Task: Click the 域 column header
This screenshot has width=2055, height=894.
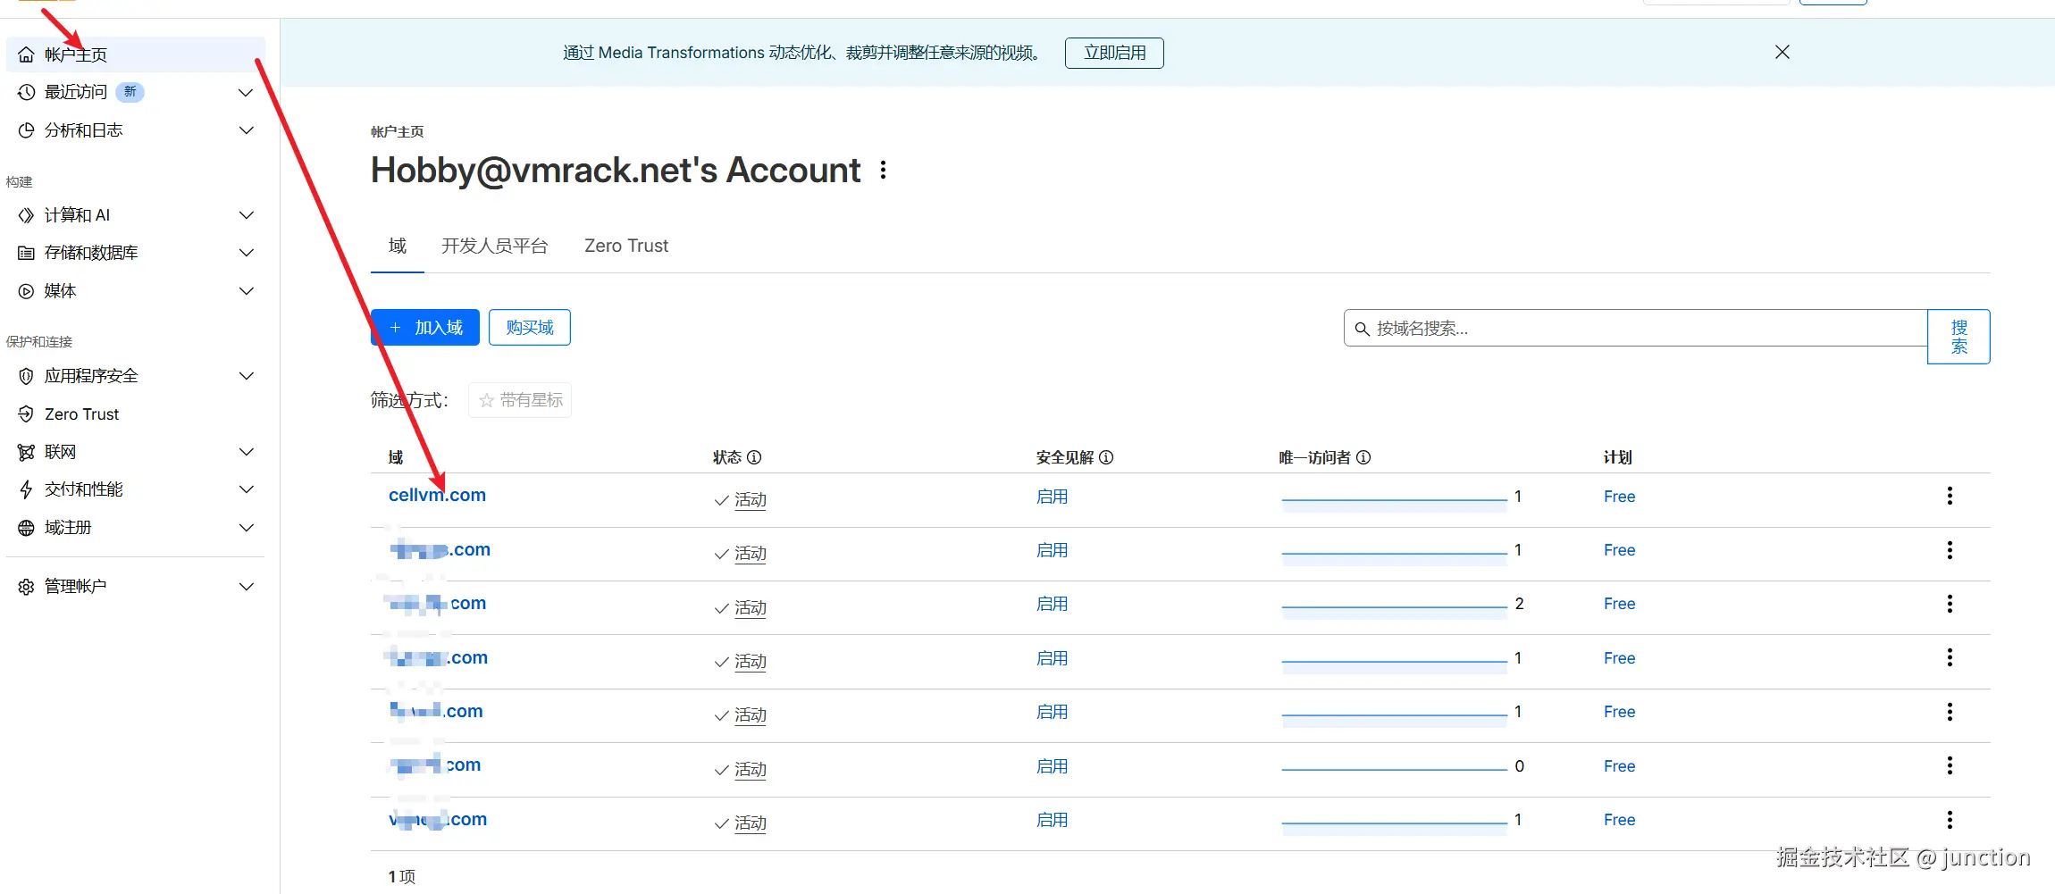Action: click(x=396, y=457)
